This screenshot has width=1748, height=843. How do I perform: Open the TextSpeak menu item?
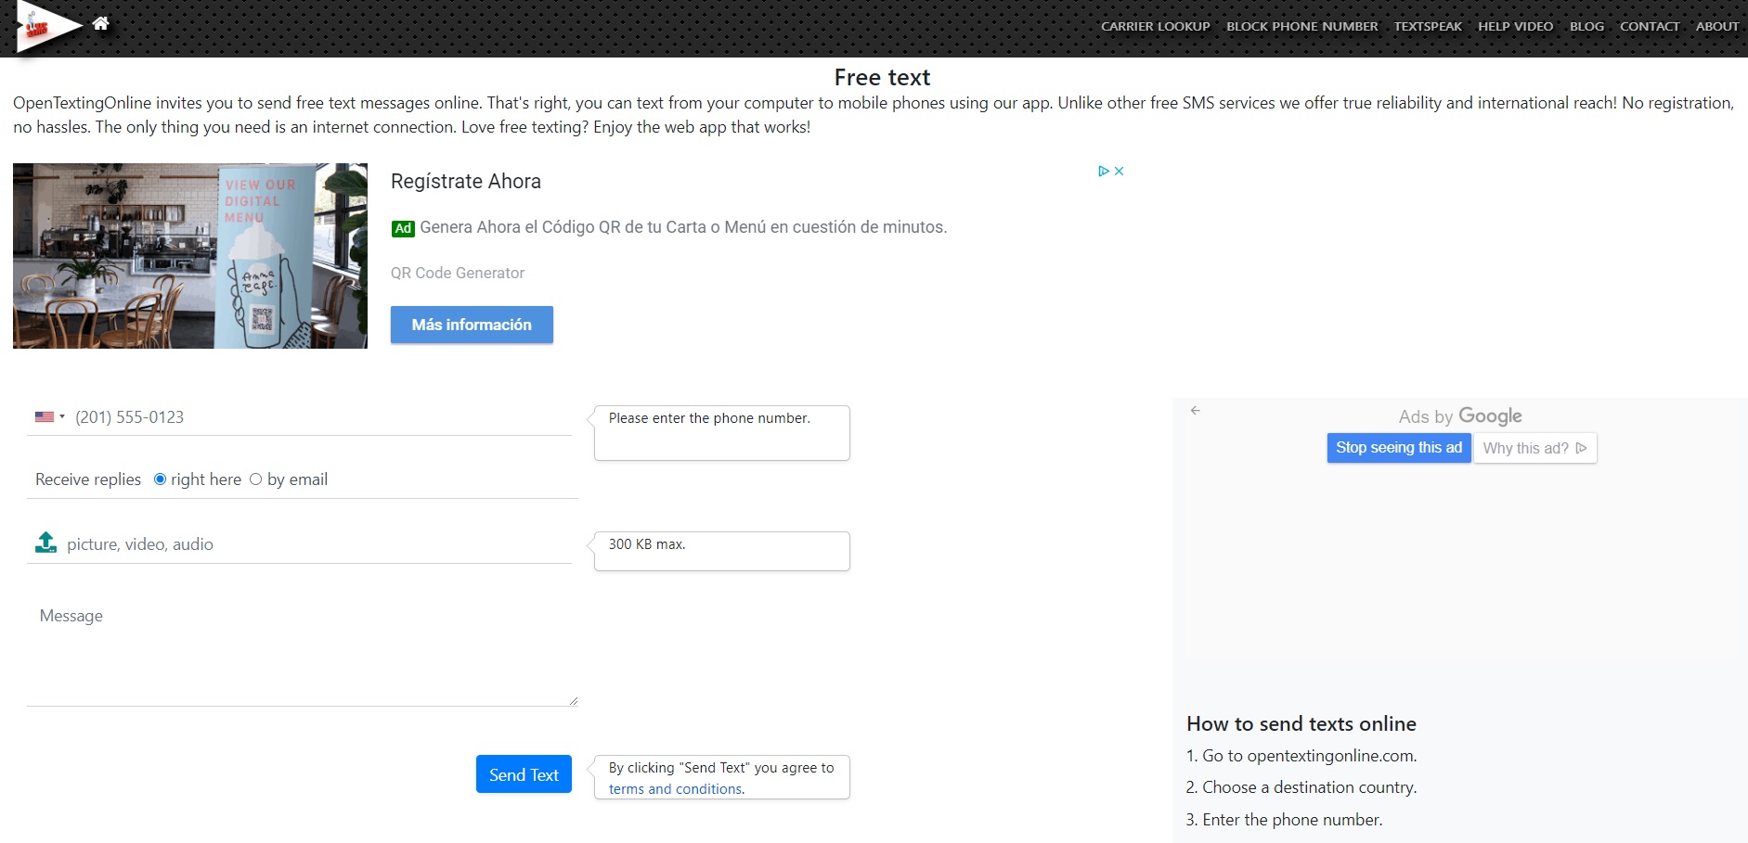(x=1427, y=27)
